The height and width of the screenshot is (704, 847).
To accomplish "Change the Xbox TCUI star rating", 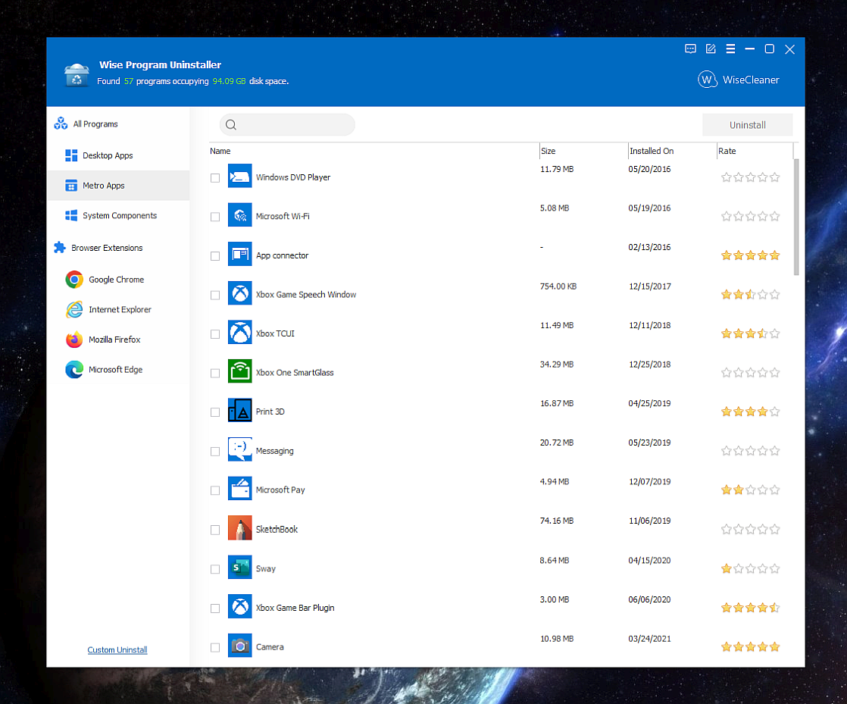I will click(750, 333).
